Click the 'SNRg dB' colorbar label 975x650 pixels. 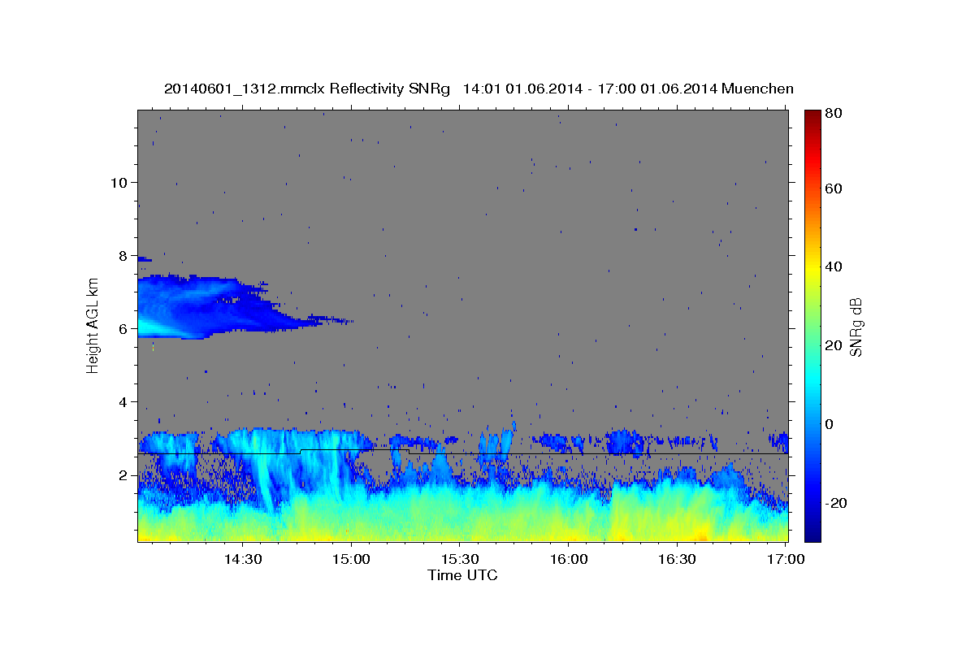pos(856,327)
